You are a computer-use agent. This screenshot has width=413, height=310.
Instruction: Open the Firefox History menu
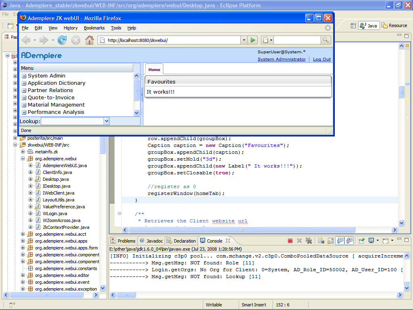tap(71, 28)
